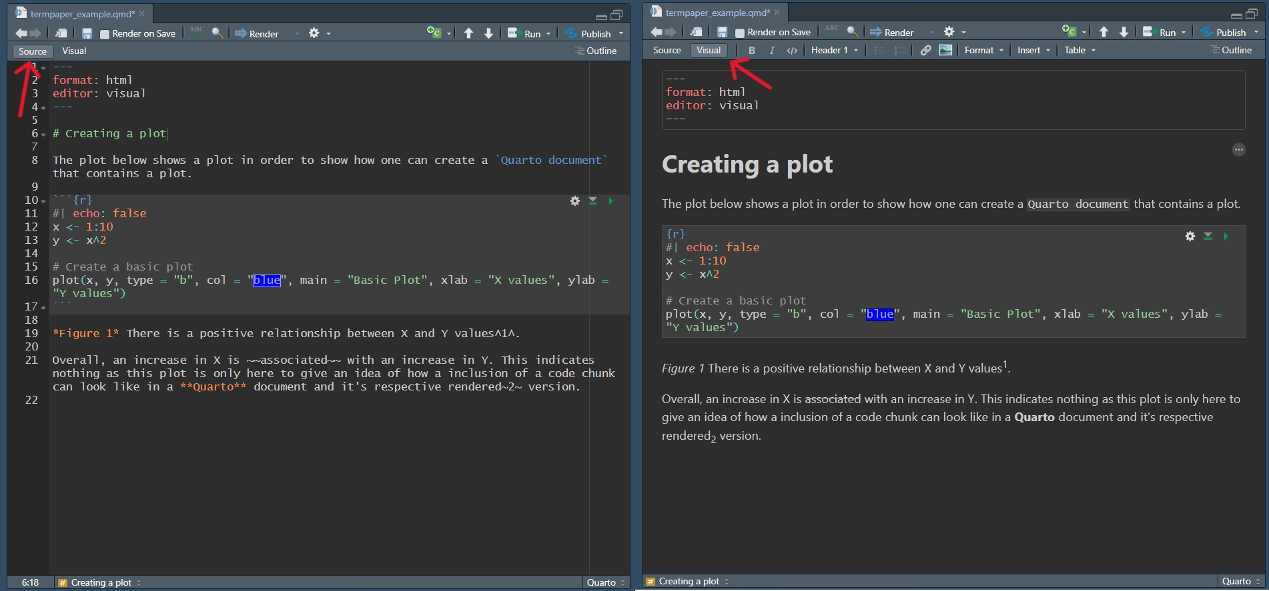Screen dimensions: 1269x591
Task: Run current chunk in Visual-mode editor
Action: [1226, 236]
